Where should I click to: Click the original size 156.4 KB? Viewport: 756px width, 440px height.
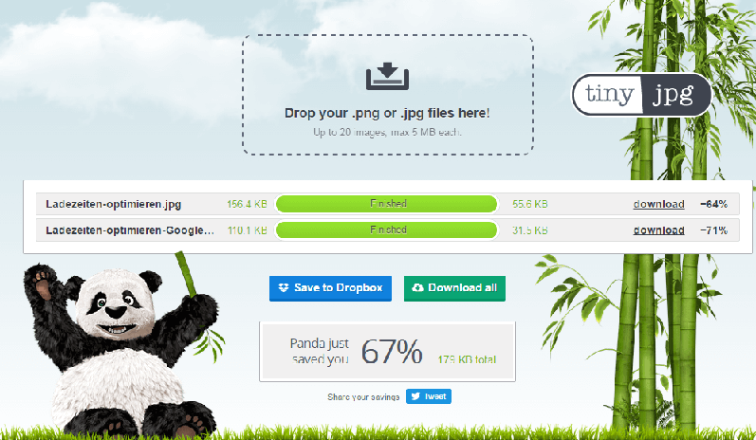(247, 204)
